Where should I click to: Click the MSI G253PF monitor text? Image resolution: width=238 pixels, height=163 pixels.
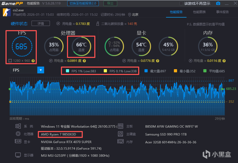75,156
